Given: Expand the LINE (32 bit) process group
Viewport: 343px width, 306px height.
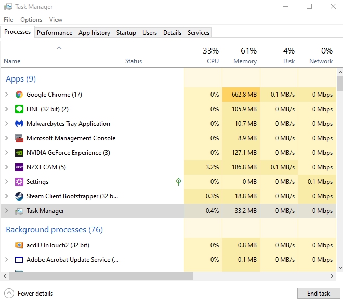Looking at the screenshot, I should point(7,109).
